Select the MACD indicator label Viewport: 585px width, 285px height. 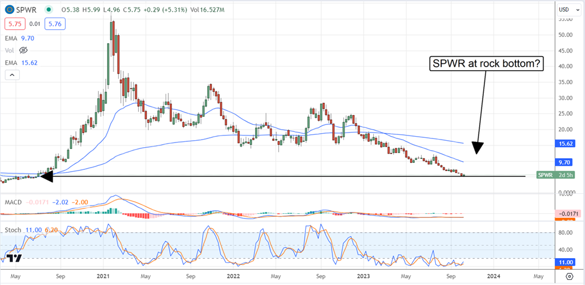(x=13, y=203)
